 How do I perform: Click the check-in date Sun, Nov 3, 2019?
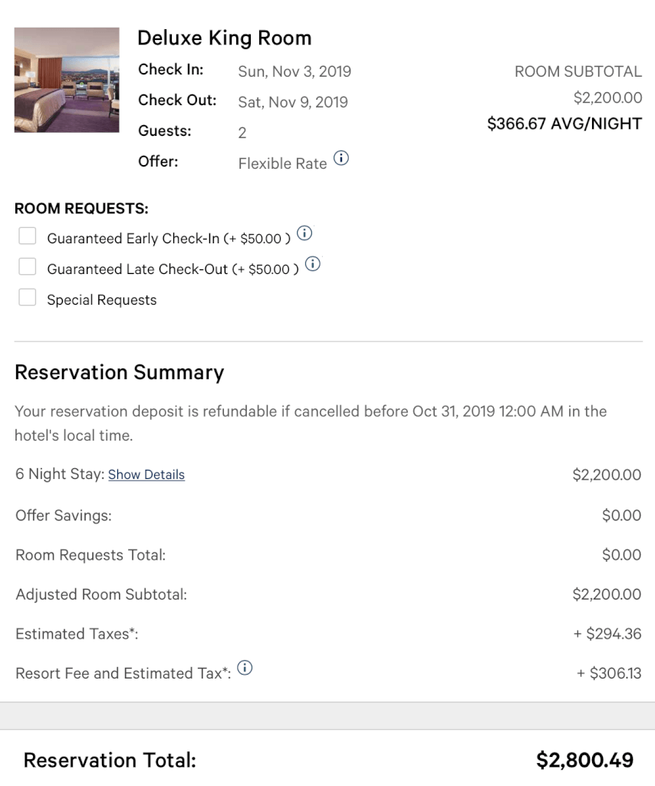[295, 71]
